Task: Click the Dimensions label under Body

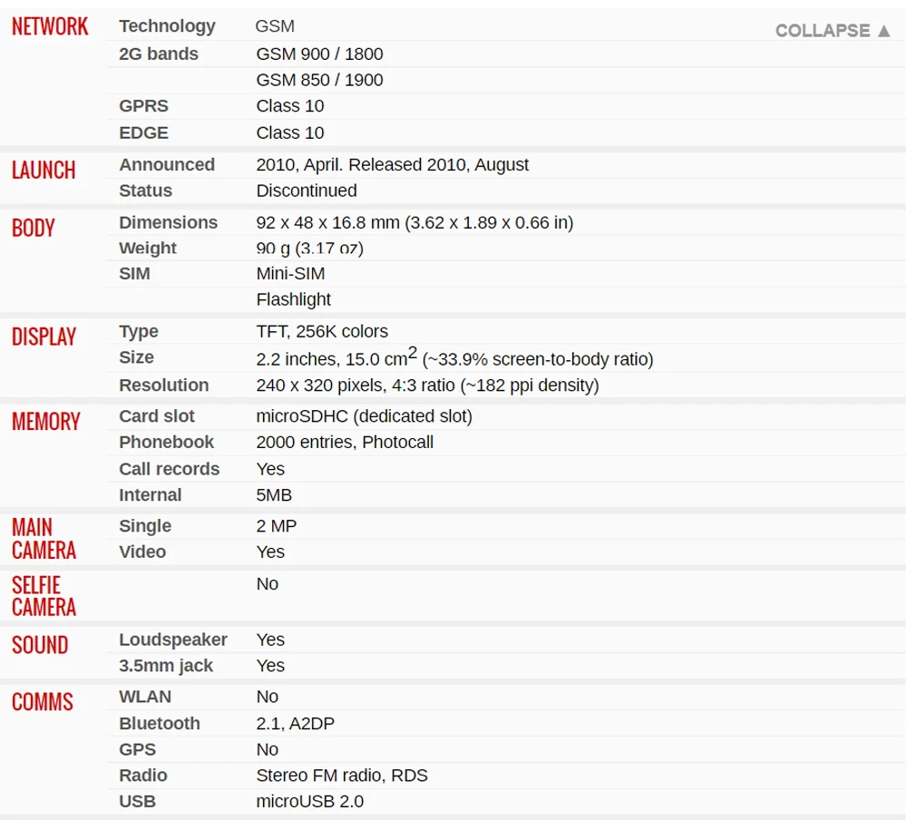Action: tap(168, 223)
